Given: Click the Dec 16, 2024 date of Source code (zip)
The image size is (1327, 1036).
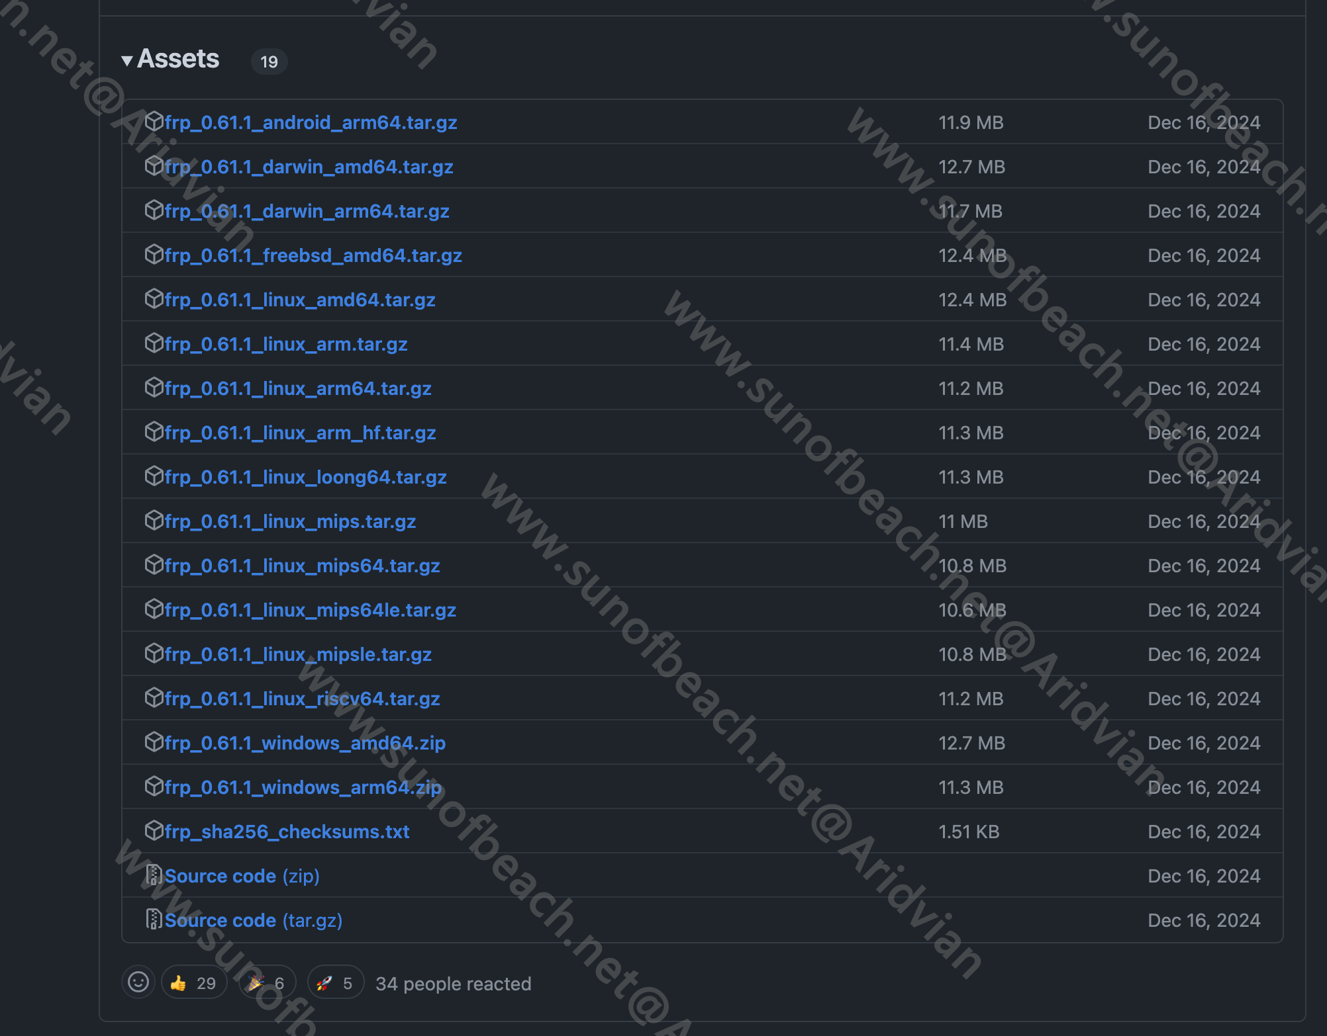Looking at the screenshot, I should [1204, 876].
